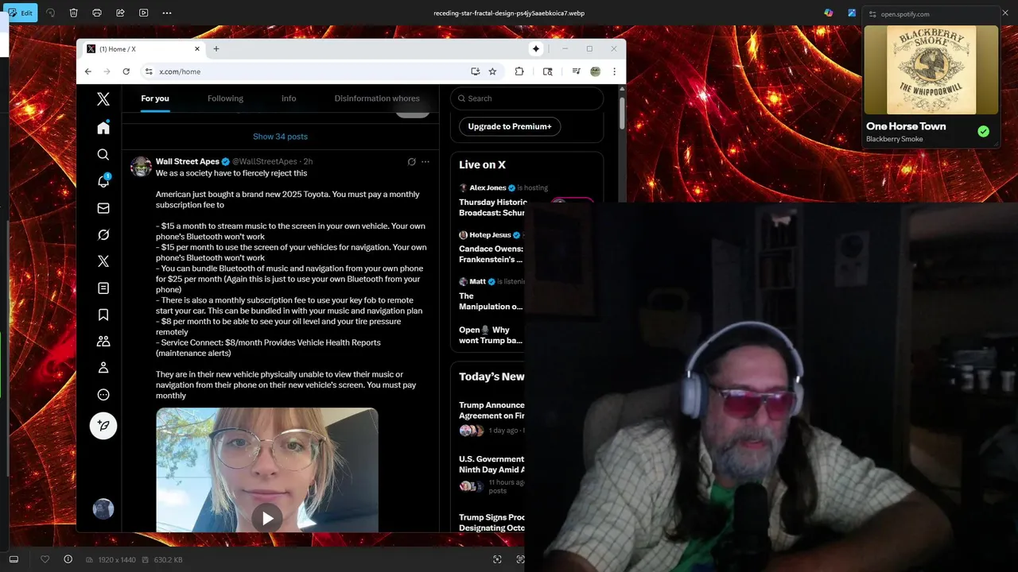Open the Copilot icon in Photos title bar
The height and width of the screenshot is (572, 1018).
[829, 13]
